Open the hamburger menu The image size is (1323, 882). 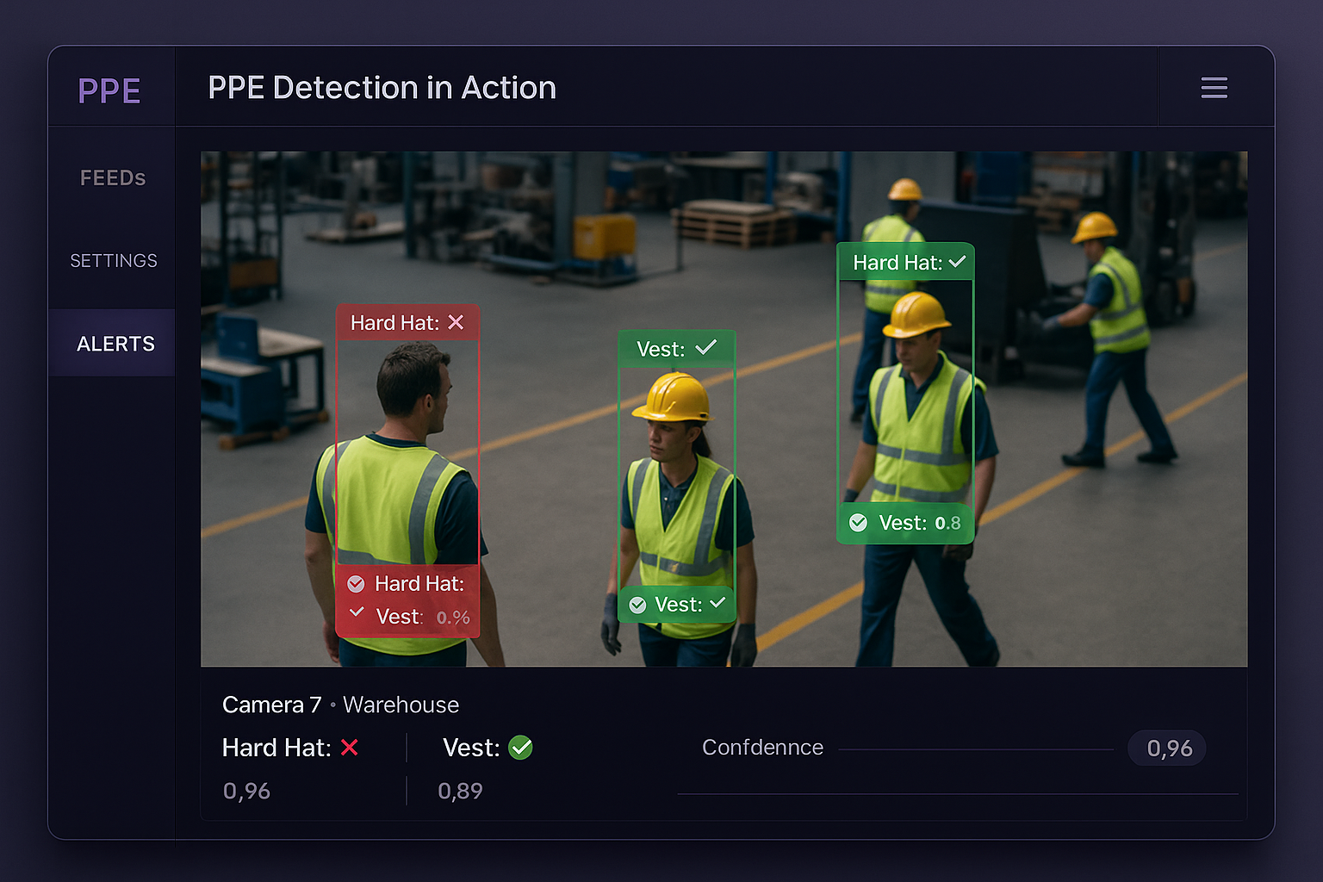click(1214, 87)
